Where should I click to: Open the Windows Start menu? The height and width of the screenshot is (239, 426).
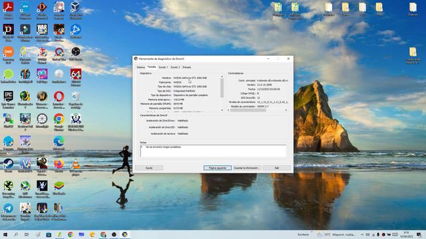[x=5, y=234]
